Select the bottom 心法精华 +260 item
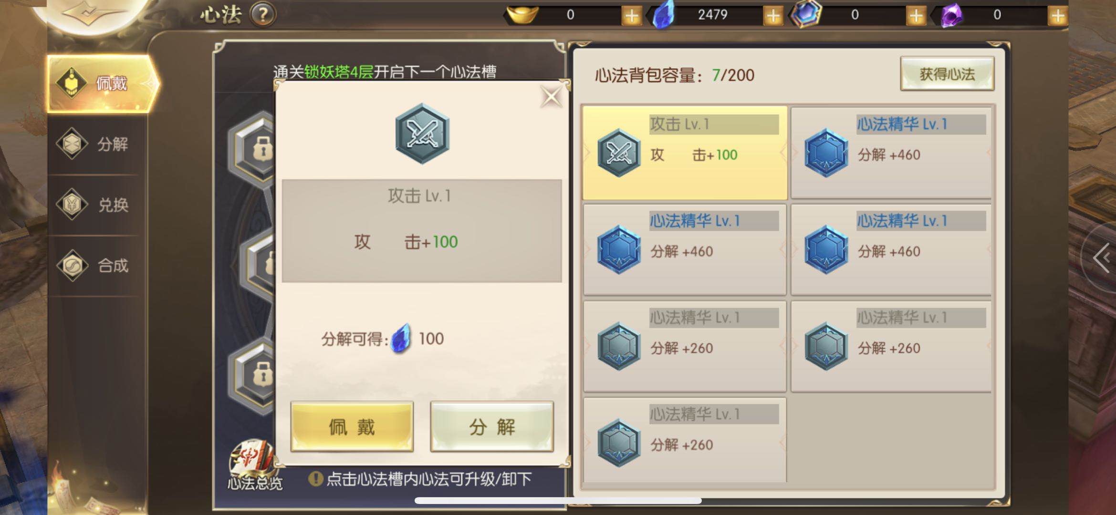This screenshot has height=515, width=1116. [685, 440]
